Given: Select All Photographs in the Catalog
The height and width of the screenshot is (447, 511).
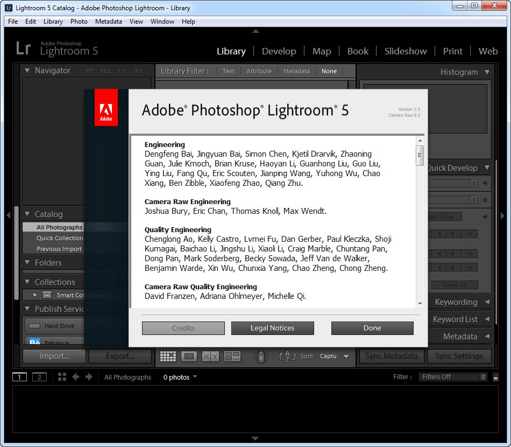Looking at the screenshot, I should [59, 227].
